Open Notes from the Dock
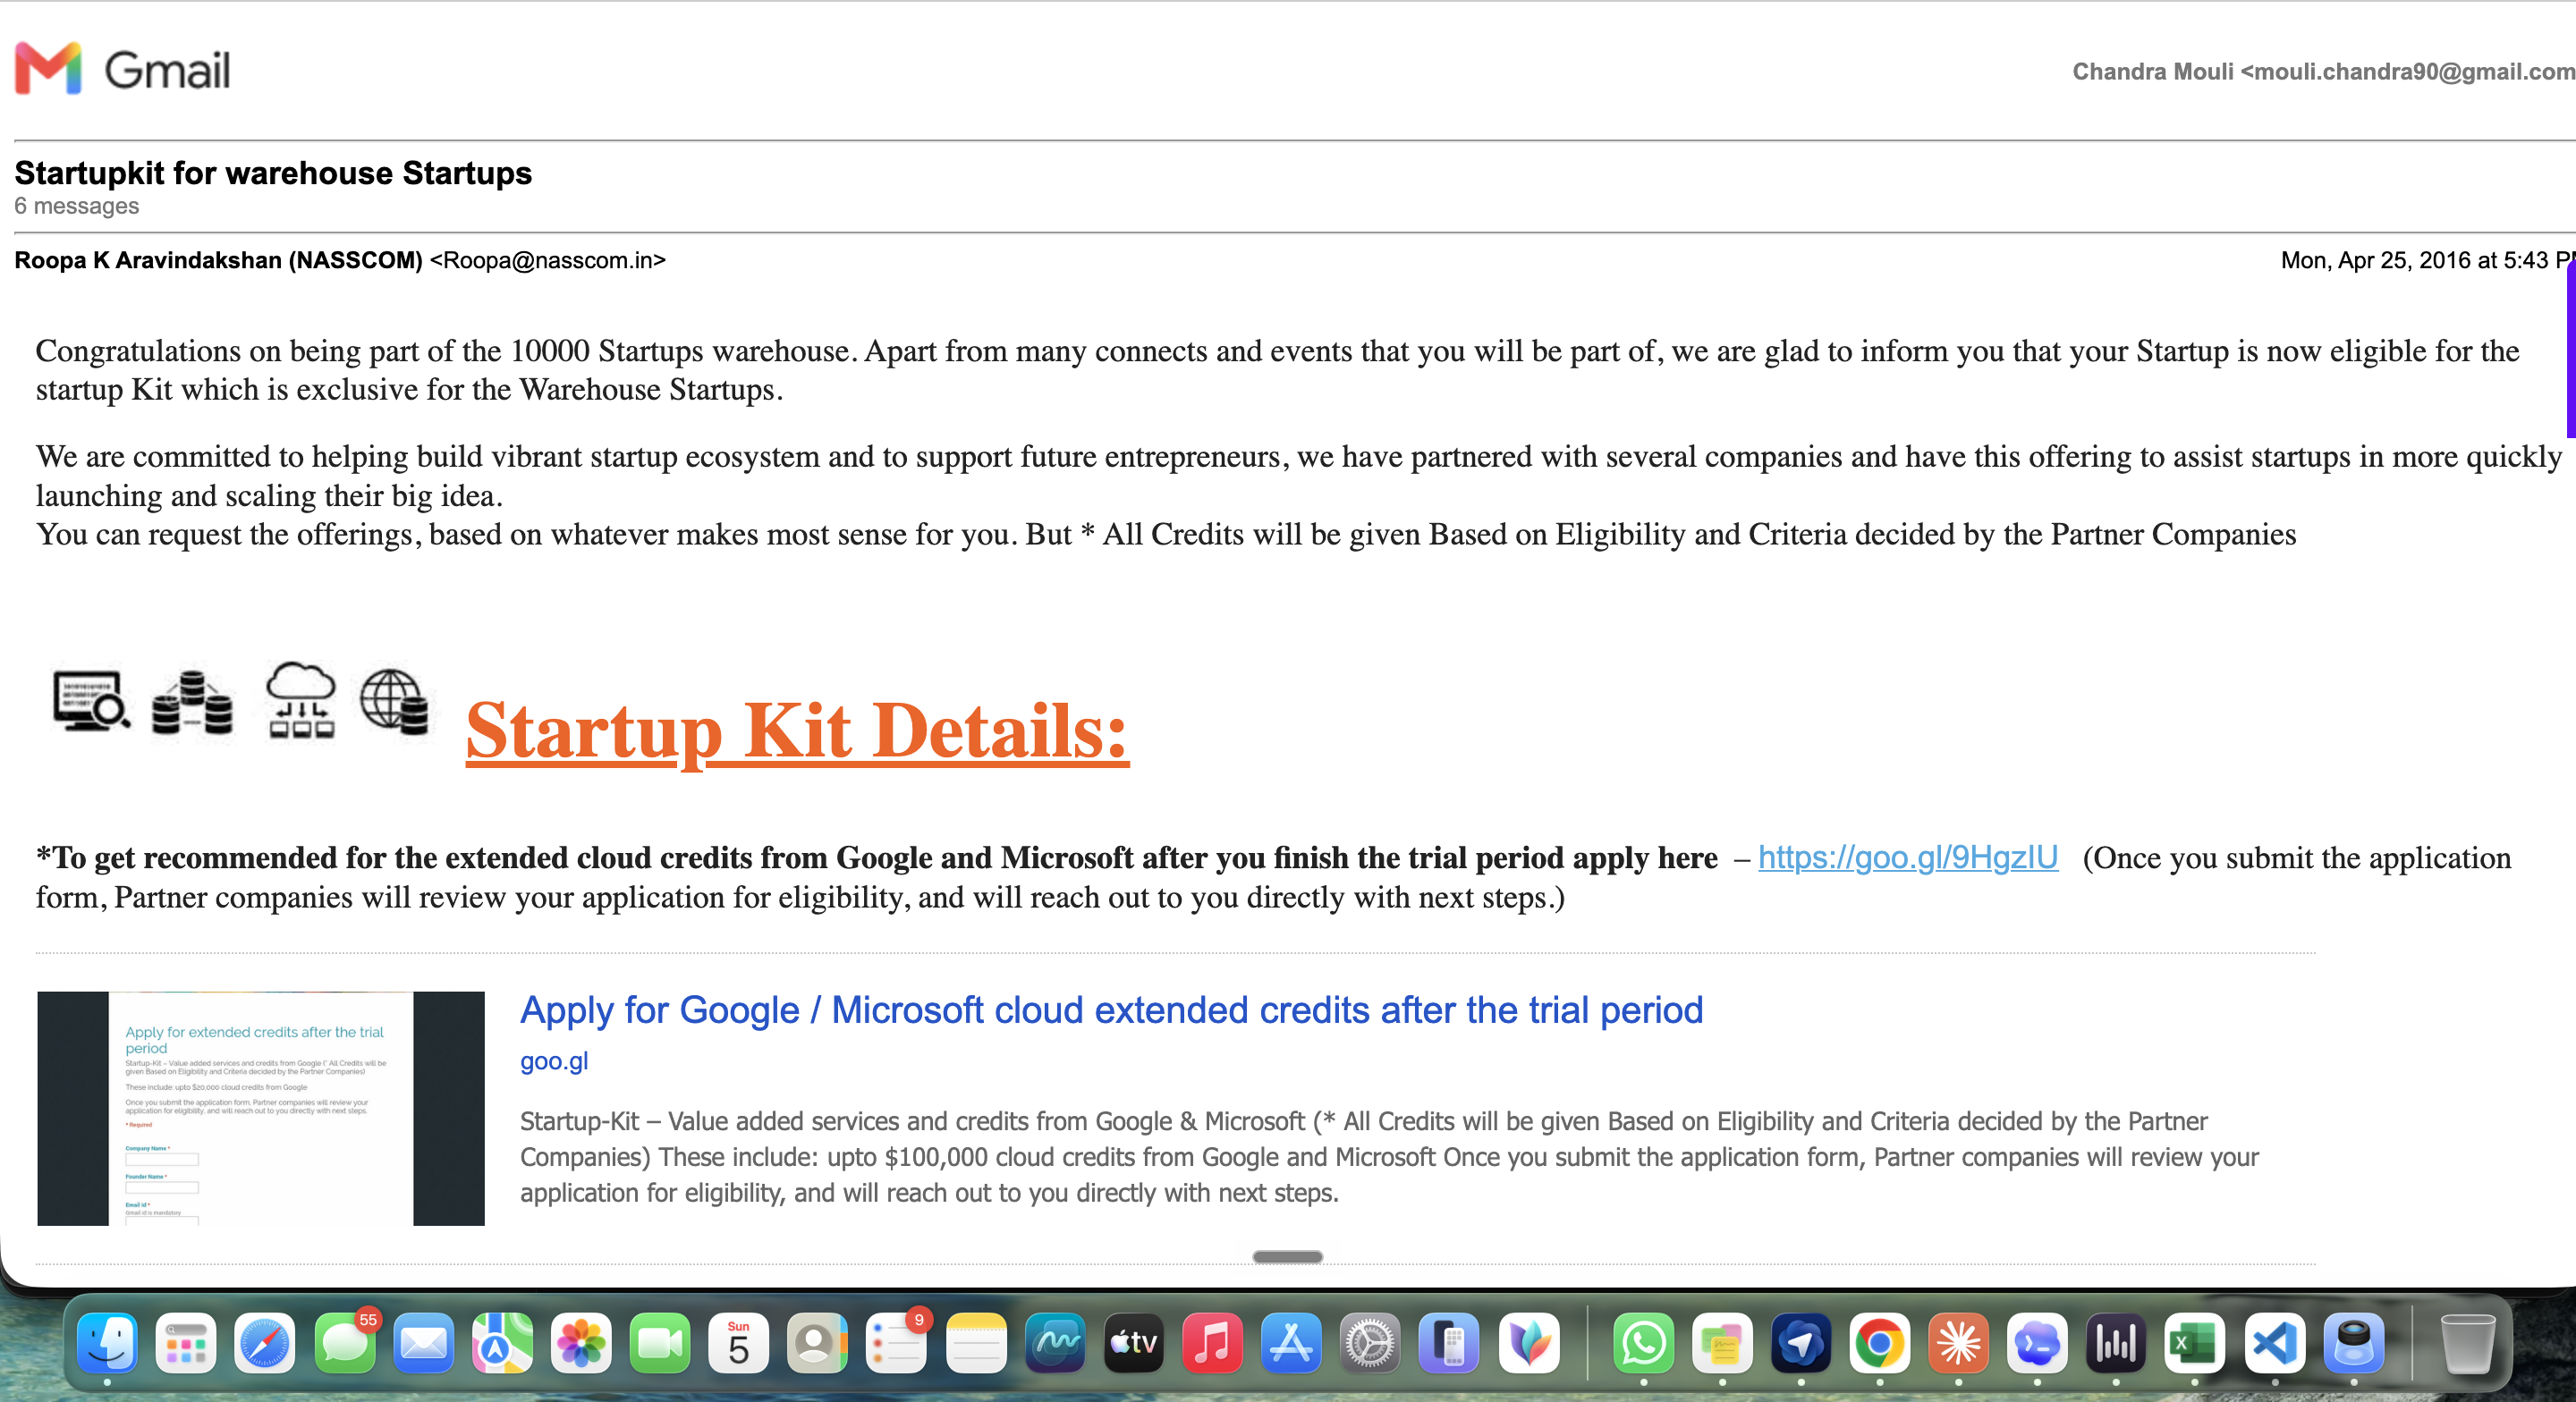 [x=976, y=1343]
